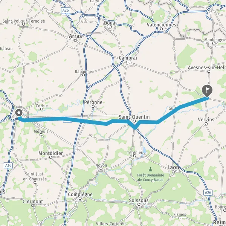Image resolution: width=226 pixels, height=226 pixels.
Task: Click the A26 road shield near Arras
Action: [66, 11]
